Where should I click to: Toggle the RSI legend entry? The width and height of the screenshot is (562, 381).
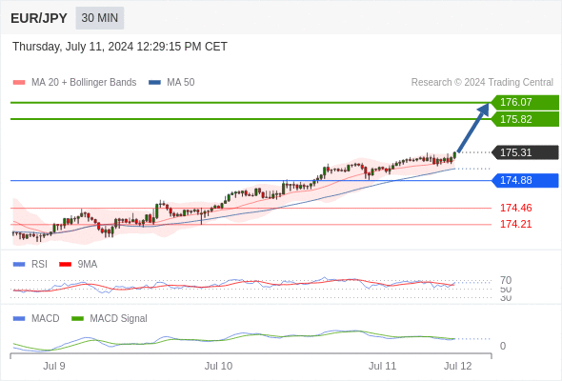pyautogui.click(x=30, y=264)
